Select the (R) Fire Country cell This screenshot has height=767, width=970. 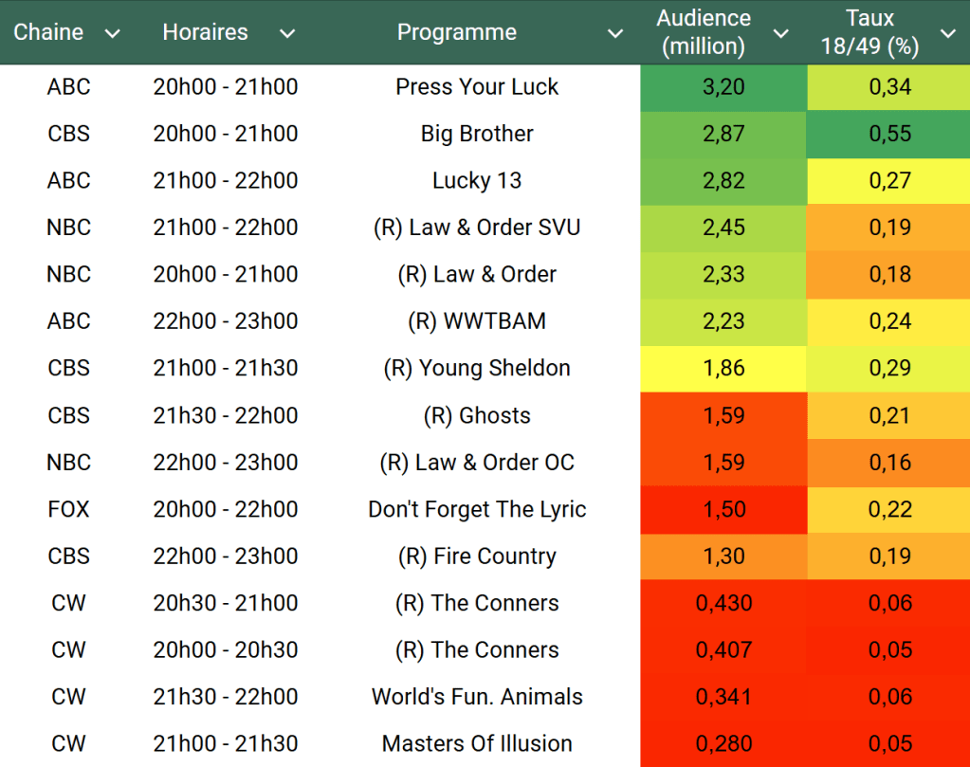coord(477,556)
